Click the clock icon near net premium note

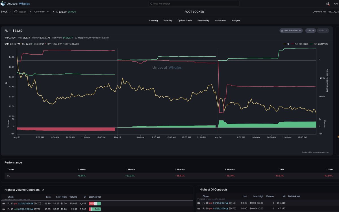[76, 37]
